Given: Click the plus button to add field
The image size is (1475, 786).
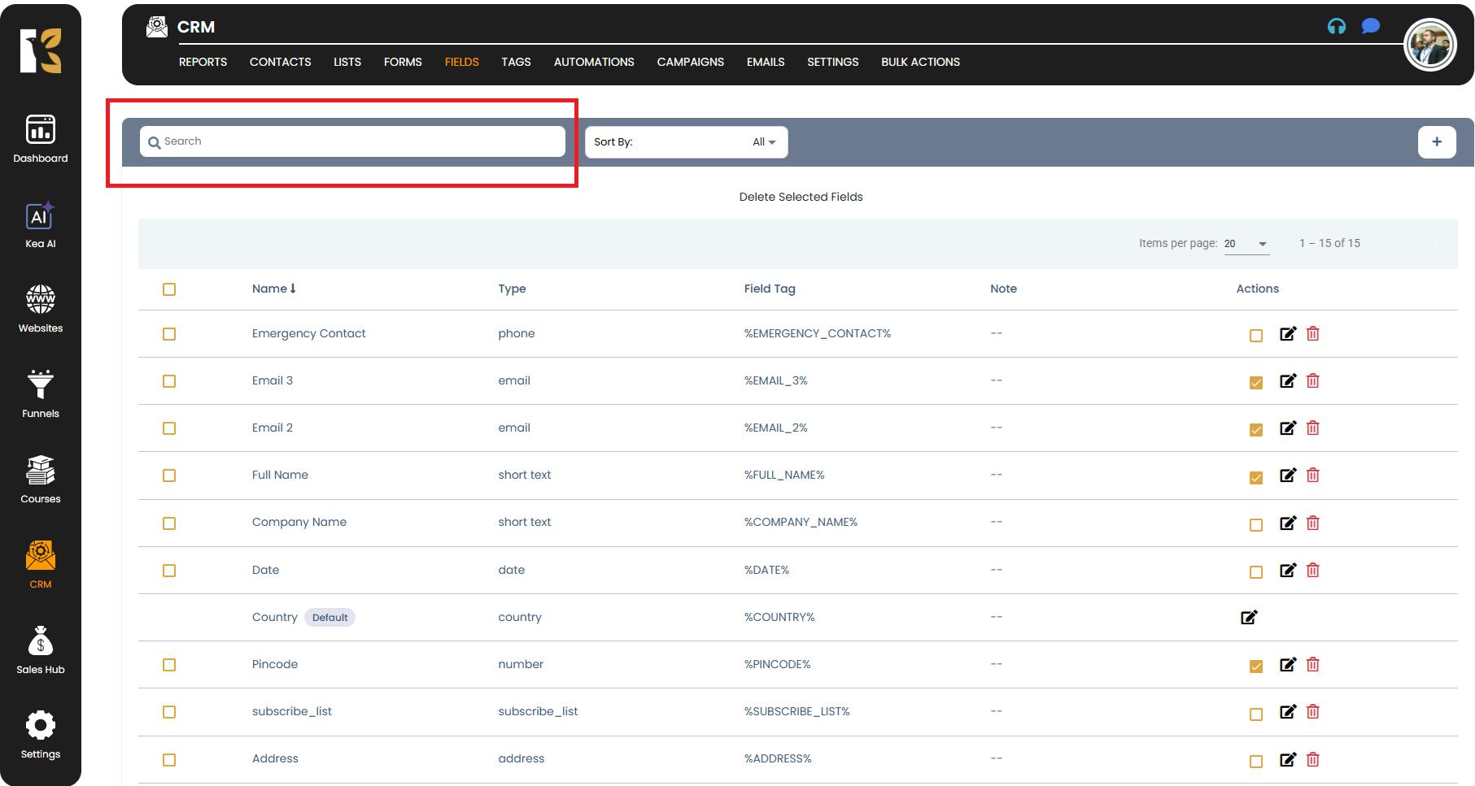Looking at the screenshot, I should coord(1437,142).
